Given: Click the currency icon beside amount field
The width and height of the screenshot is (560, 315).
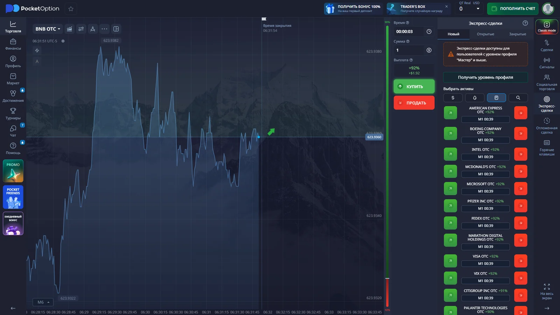Looking at the screenshot, I should click(429, 50).
